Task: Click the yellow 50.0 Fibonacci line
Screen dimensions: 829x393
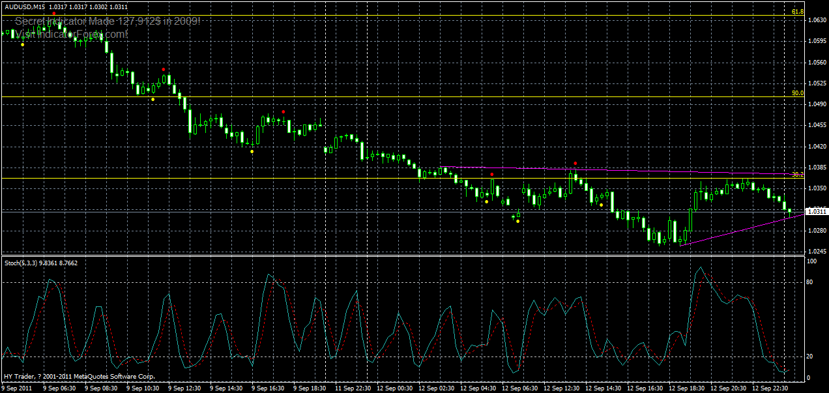Action: (391, 96)
